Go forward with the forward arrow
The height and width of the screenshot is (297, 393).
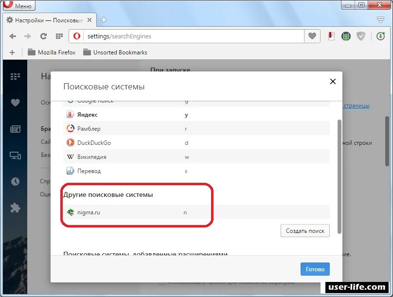28,36
